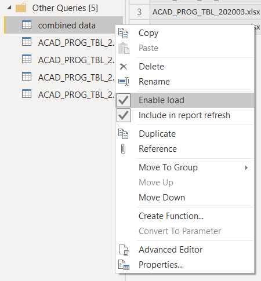The image size is (261, 281).
Task: Click the Delete X icon
Action: click(124, 67)
